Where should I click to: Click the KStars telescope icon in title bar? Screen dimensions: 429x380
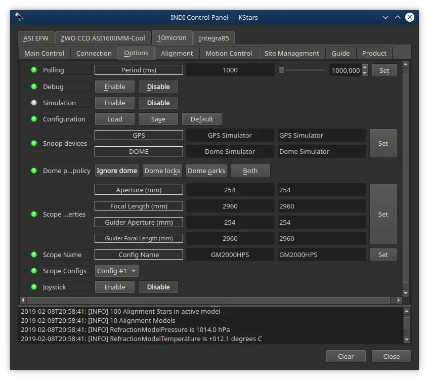[x=19, y=17]
